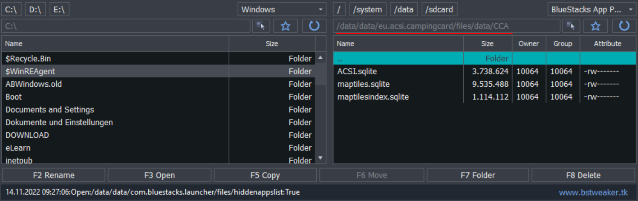638x201 pixels.
Task: Jump to the /sdcard location
Action: click(439, 9)
